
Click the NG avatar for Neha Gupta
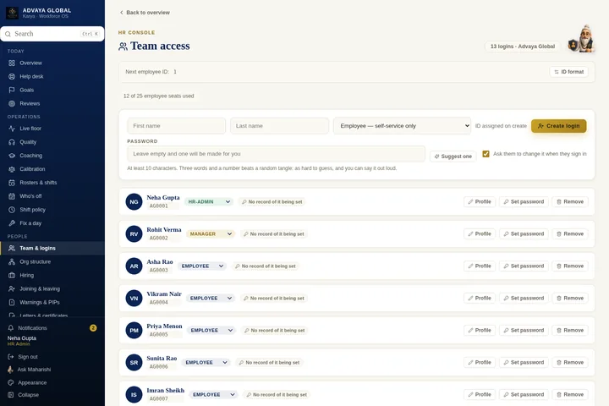tap(134, 202)
